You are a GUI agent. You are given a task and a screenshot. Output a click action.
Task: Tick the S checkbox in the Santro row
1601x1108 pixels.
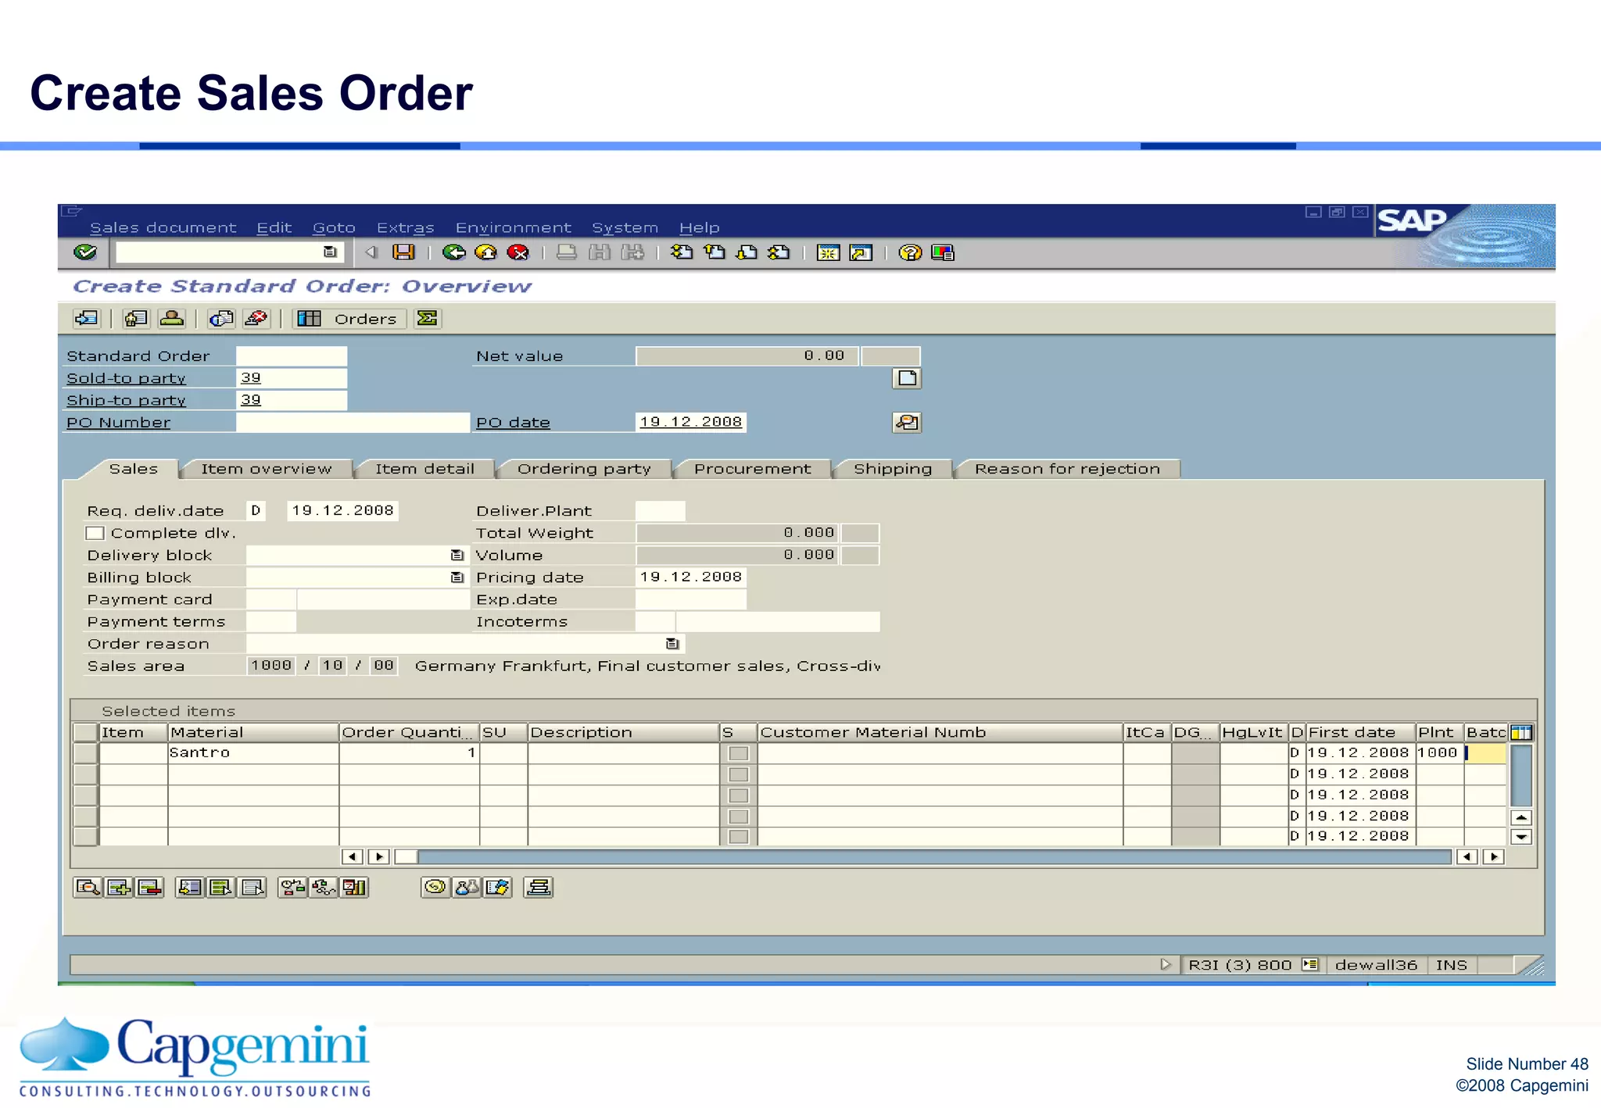click(739, 753)
